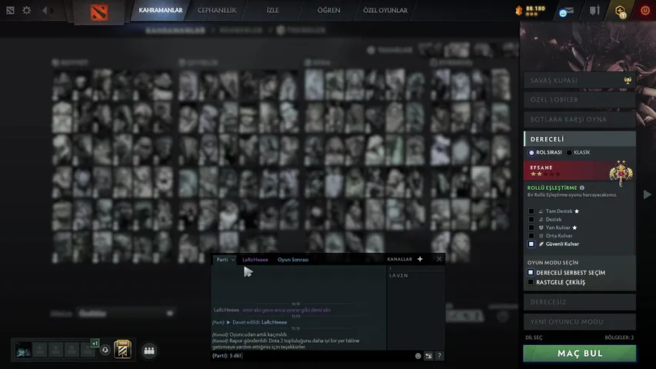Click LaRcHeeee name in invite message

coord(274,322)
